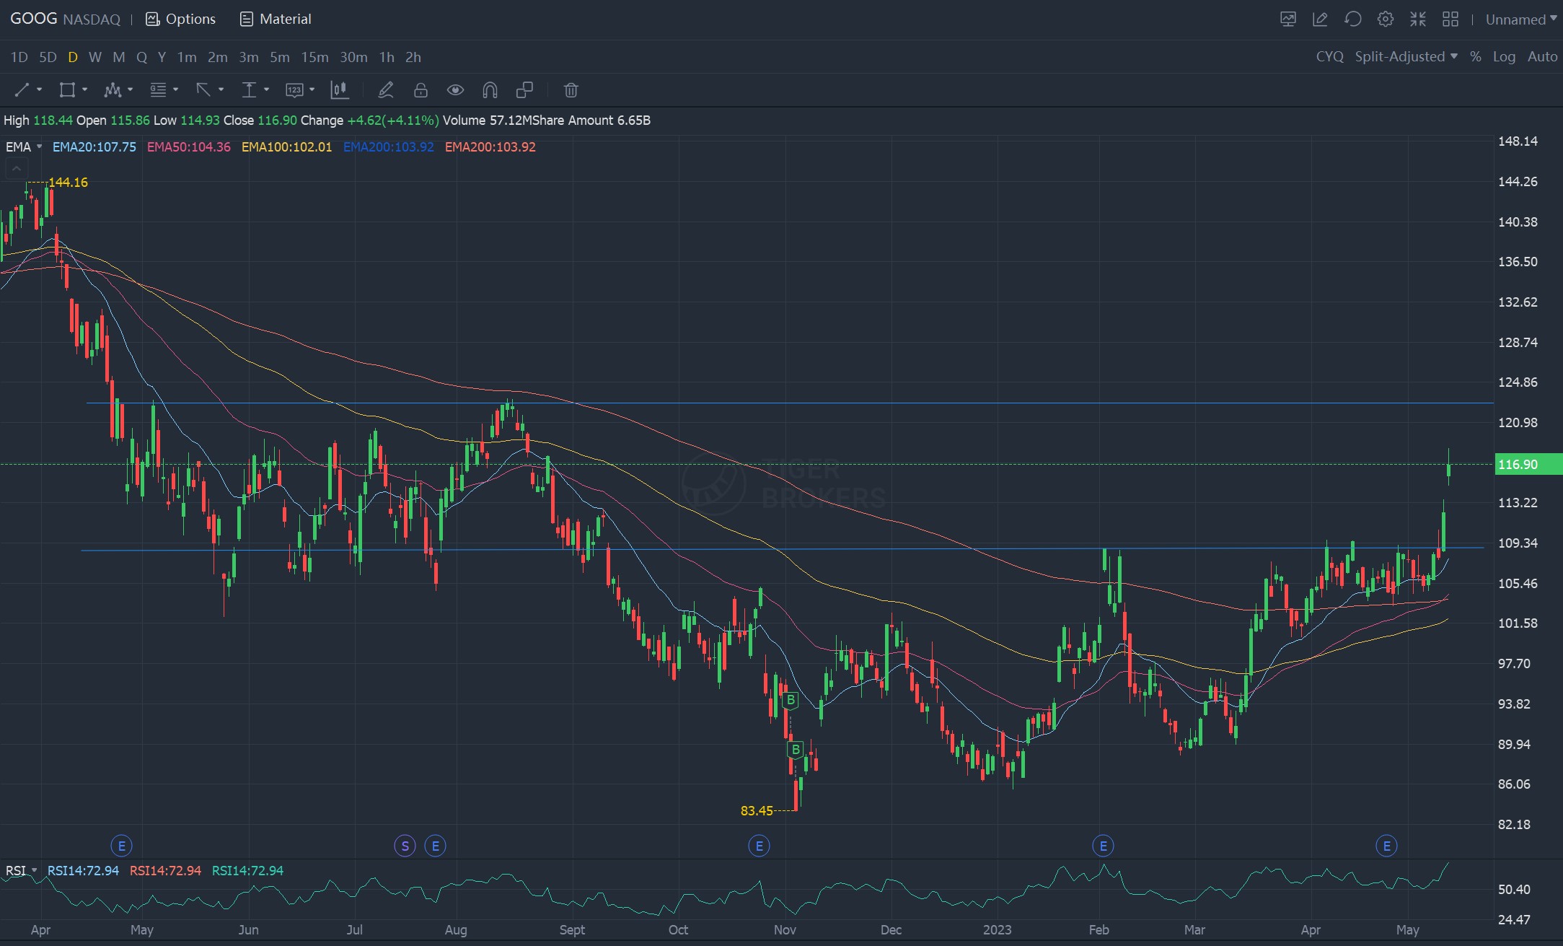This screenshot has height=946, width=1563.
Task: Click the refresh/reset circular arrow icon
Action: (x=1353, y=19)
